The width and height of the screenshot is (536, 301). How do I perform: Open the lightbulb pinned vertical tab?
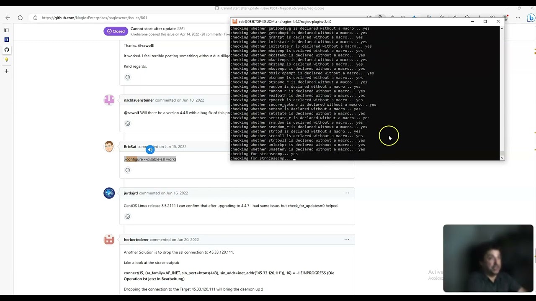[x=6, y=60]
